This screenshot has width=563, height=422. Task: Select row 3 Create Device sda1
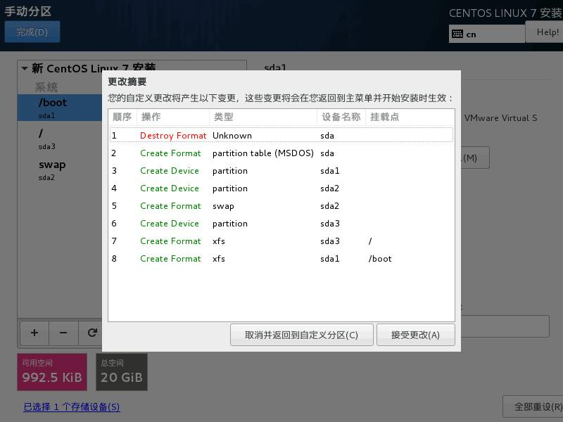click(x=281, y=170)
